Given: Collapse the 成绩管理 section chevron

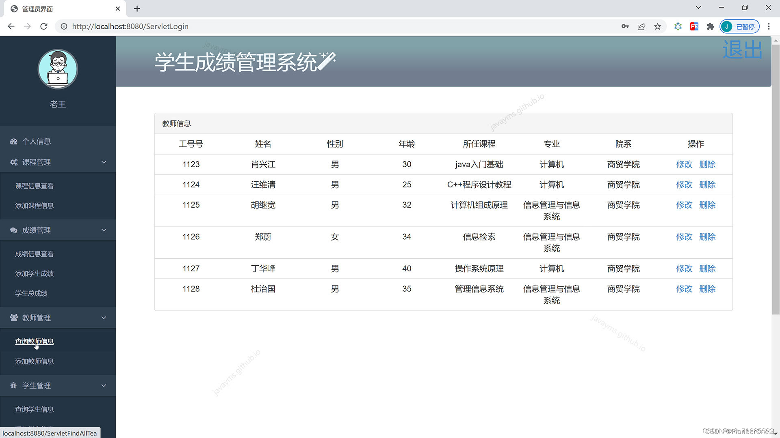Looking at the screenshot, I should (x=104, y=230).
